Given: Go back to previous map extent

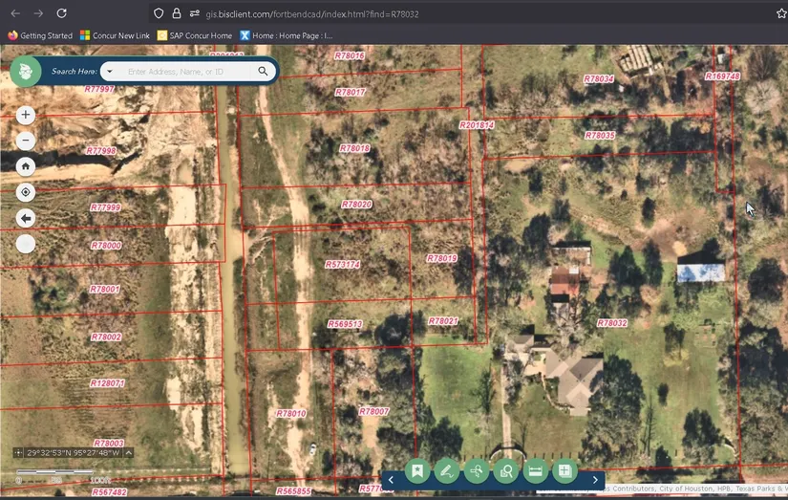Looking at the screenshot, I should [x=26, y=218].
